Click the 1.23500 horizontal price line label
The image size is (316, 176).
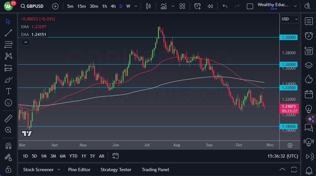(288, 88)
